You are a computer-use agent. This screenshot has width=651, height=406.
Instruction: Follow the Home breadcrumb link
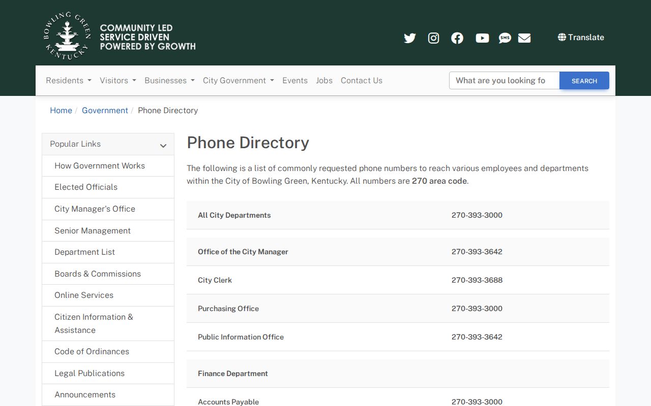click(61, 110)
